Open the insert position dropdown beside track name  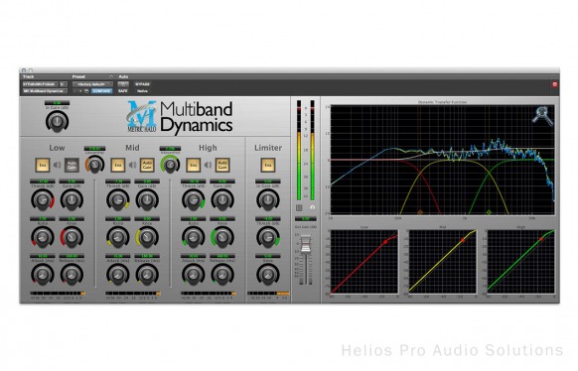point(64,84)
